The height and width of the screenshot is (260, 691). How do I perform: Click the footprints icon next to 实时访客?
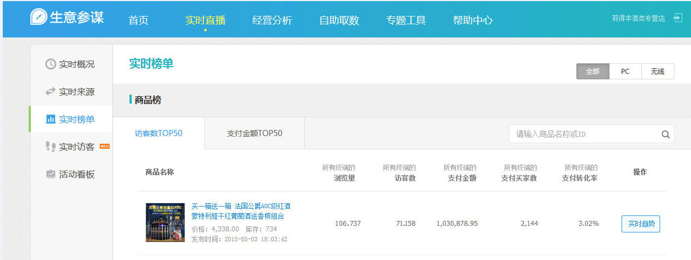coord(50,147)
